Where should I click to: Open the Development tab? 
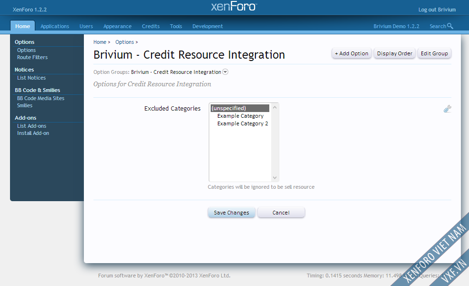[208, 26]
